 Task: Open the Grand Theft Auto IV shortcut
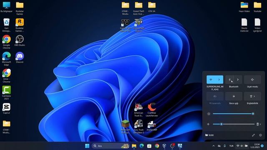pyautogui.click(x=125, y=25)
